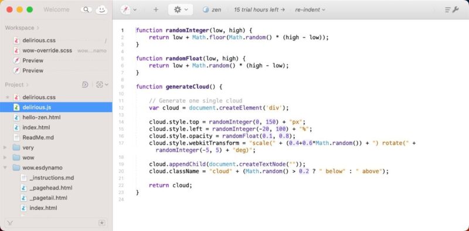
Task: Open _pagetail.html
Action: pos(49,198)
